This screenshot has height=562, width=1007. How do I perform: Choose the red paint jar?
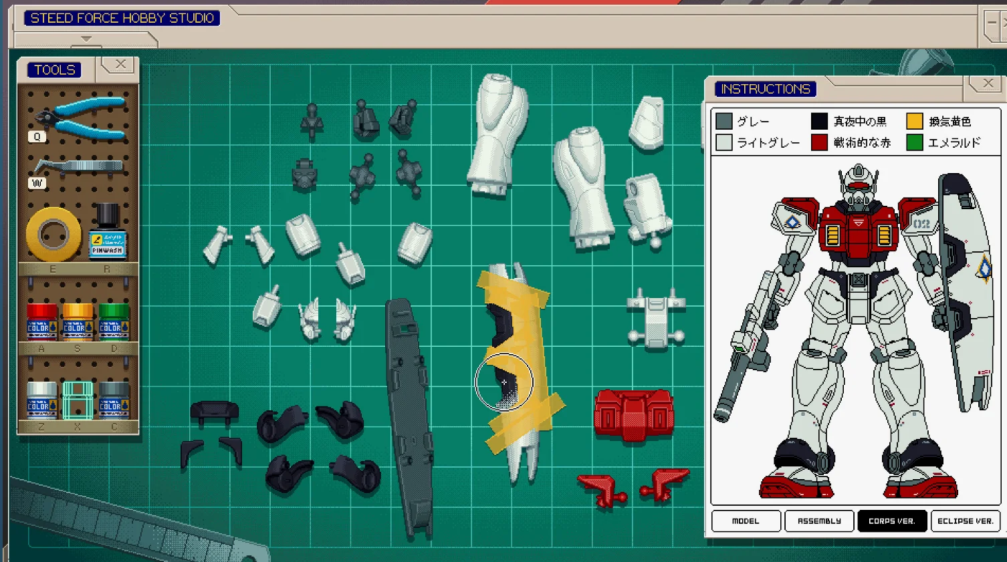41,321
